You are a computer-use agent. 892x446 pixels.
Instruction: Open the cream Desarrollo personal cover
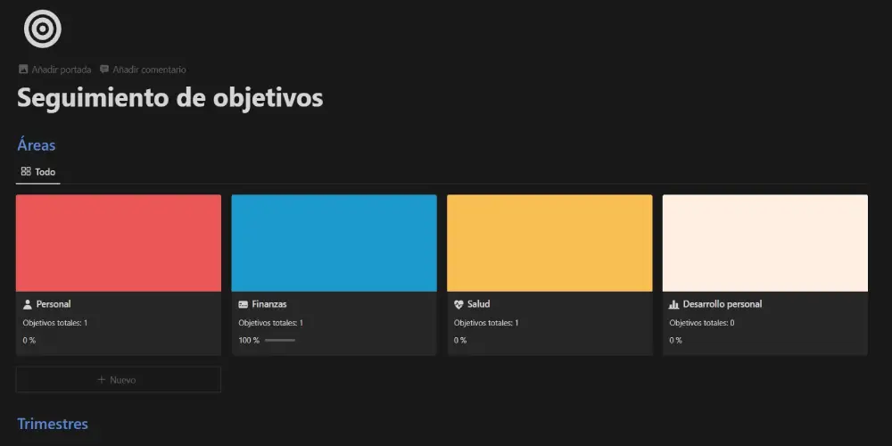(764, 243)
